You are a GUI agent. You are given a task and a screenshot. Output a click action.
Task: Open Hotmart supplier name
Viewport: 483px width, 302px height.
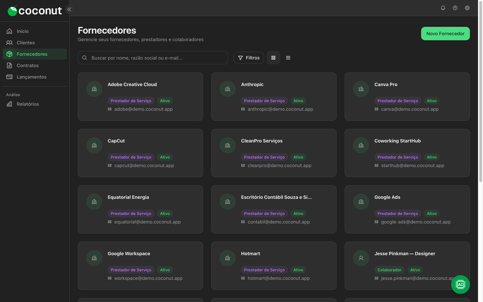coord(251,254)
